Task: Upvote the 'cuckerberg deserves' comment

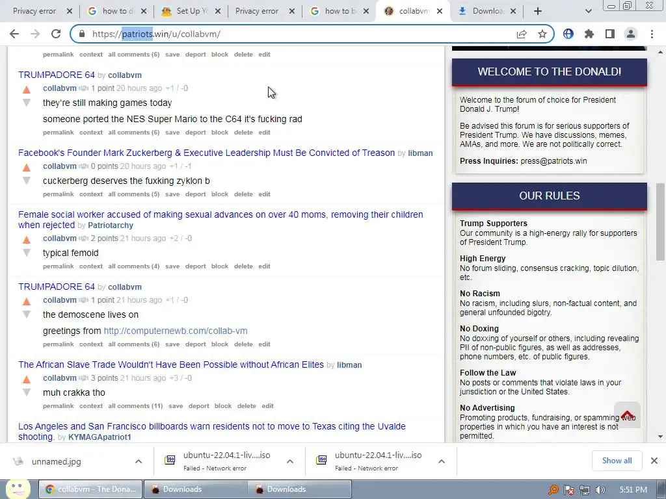Action: tap(26, 168)
